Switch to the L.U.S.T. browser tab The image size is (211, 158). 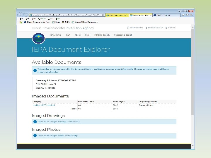(164, 15)
